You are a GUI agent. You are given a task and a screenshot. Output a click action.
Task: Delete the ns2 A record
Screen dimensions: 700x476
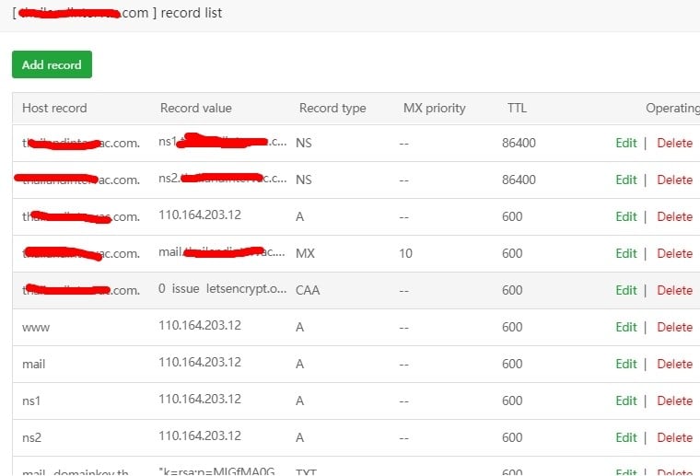tap(674, 437)
